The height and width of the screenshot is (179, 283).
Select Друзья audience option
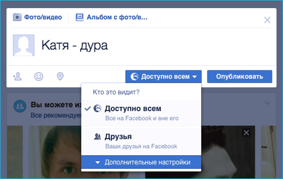(x=141, y=141)
